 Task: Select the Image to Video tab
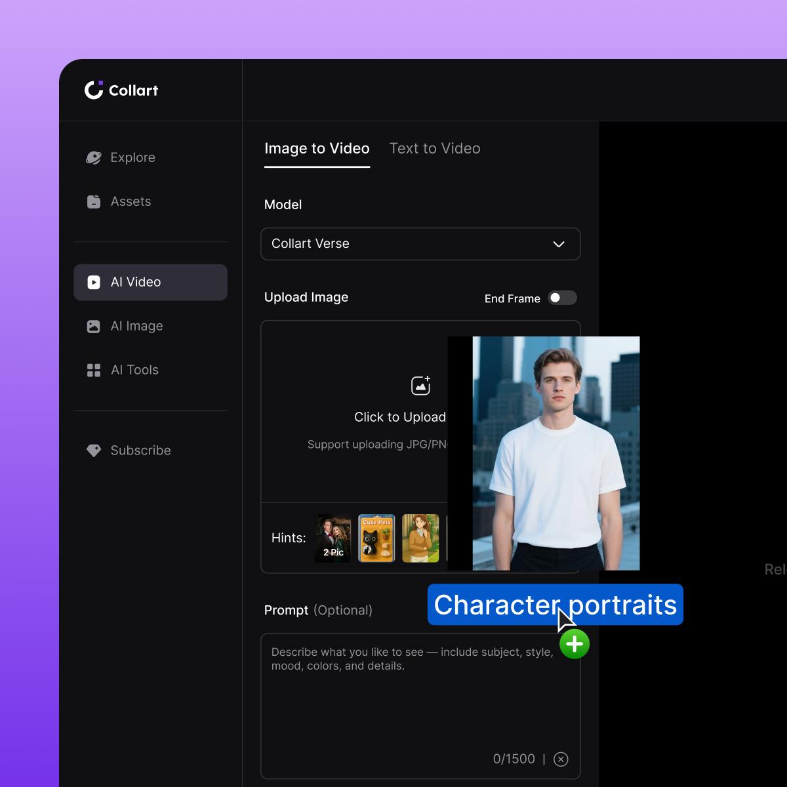(x=317, y=148)
